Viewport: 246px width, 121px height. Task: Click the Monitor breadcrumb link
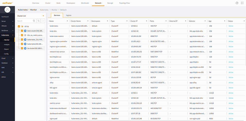tap(54, 10)
